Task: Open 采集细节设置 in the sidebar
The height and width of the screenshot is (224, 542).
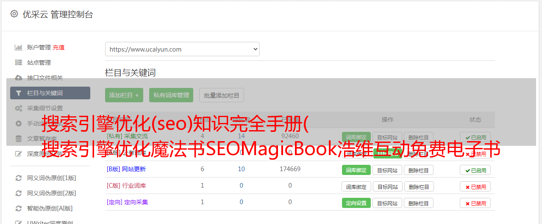Action: click(x=45, y=108)
